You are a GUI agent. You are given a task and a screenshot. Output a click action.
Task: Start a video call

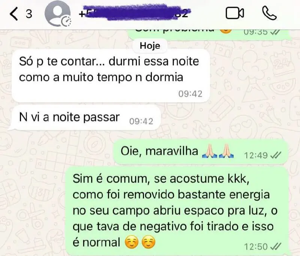click(x=235, y=13)
